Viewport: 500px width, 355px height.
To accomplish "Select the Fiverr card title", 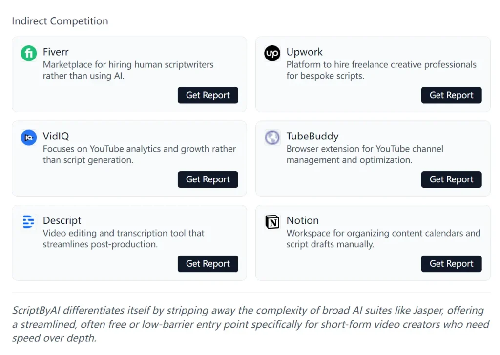I will coord(56,52).
